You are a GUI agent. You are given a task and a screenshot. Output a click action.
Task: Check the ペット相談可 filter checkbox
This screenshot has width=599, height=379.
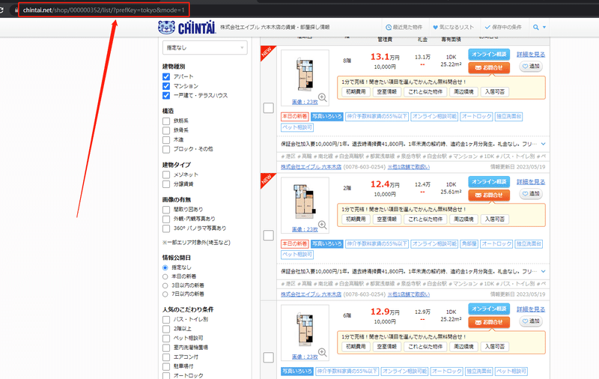tap(166, 339)
